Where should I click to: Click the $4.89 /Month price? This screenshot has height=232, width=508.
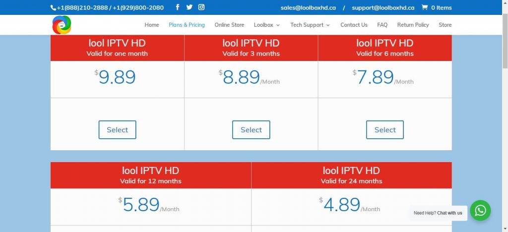pyautogui.click(x=349, y=205)
